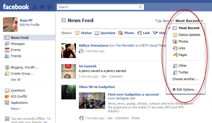Open www.techgoss.com link
The image size is (212, 123).
click(x=121, y=98)
